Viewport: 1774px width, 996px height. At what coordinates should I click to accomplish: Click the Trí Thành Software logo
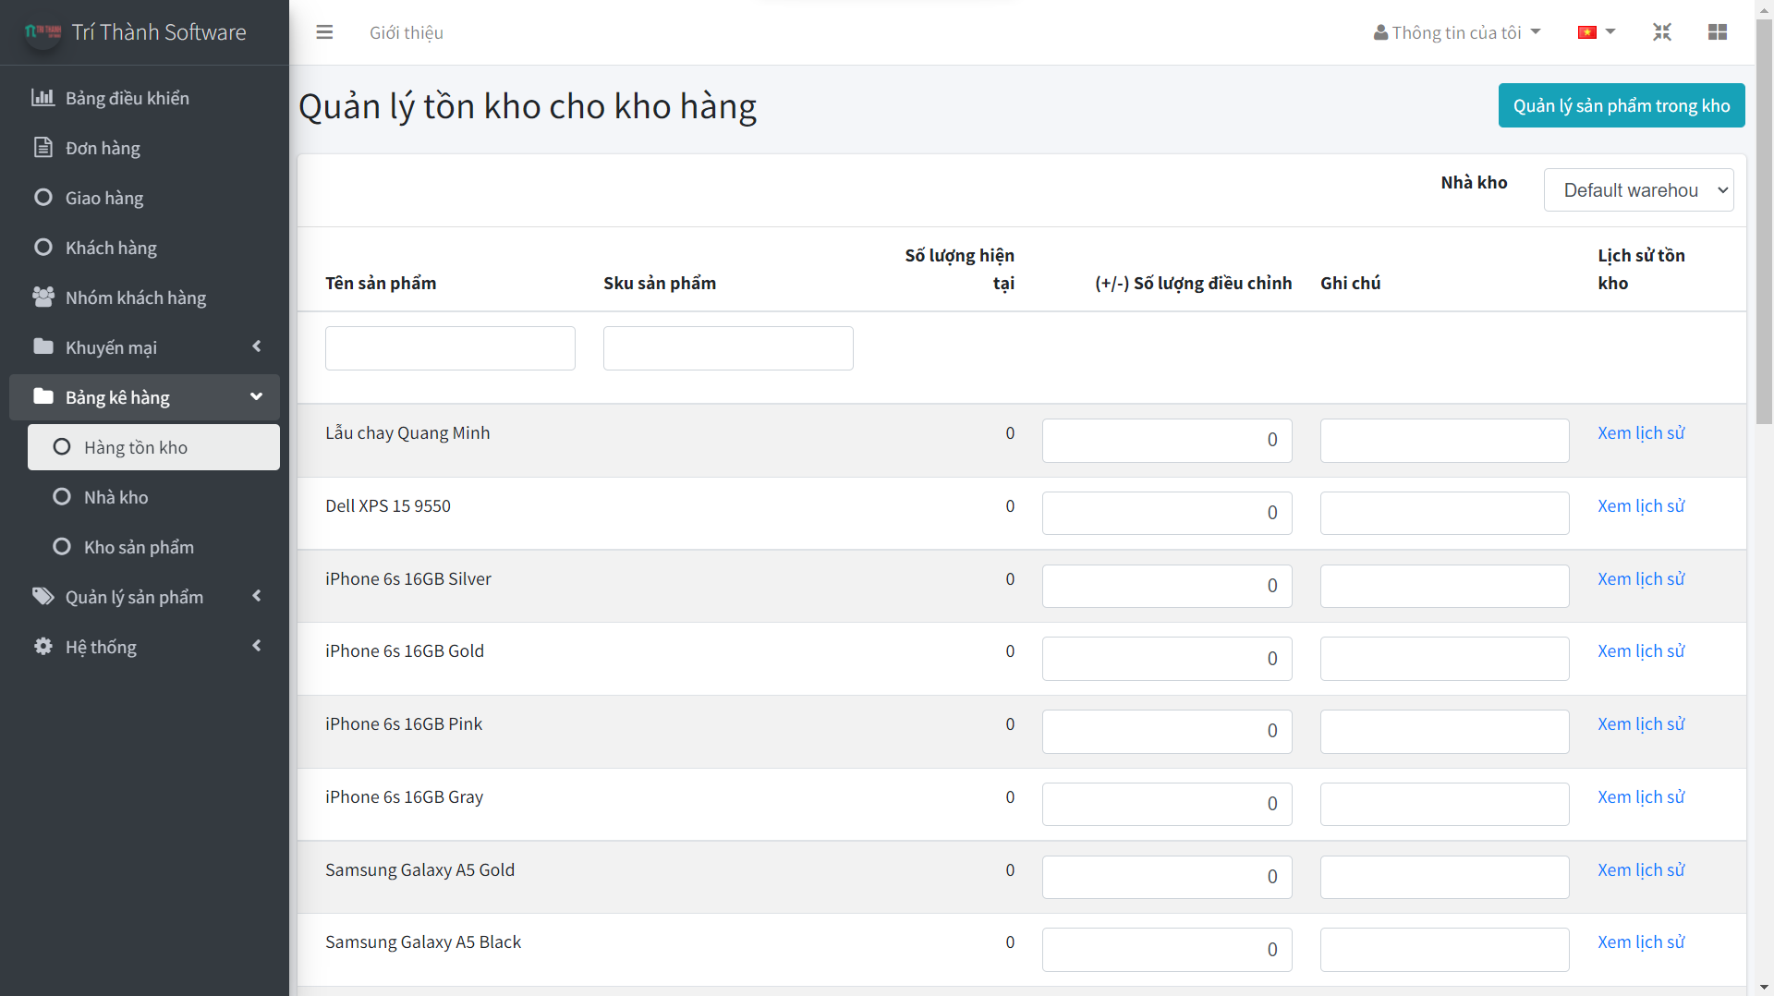(43, 32)
